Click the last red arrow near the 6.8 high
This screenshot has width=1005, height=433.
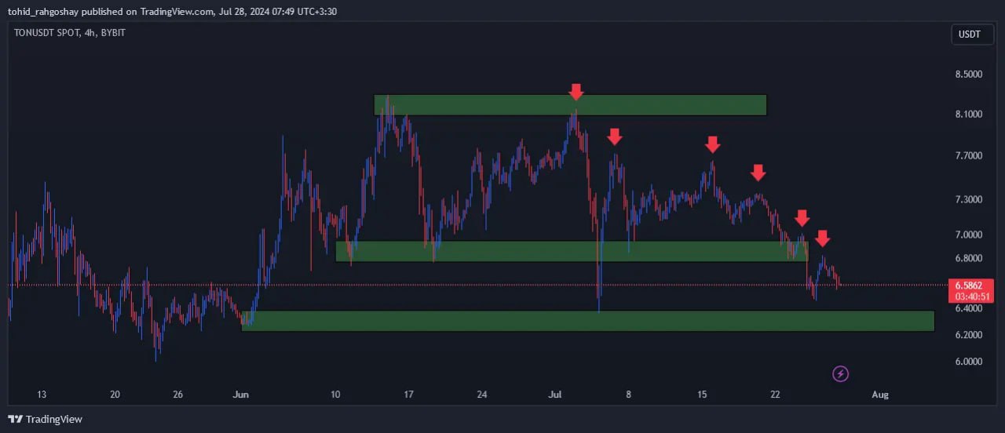click(x=822, y=238)
